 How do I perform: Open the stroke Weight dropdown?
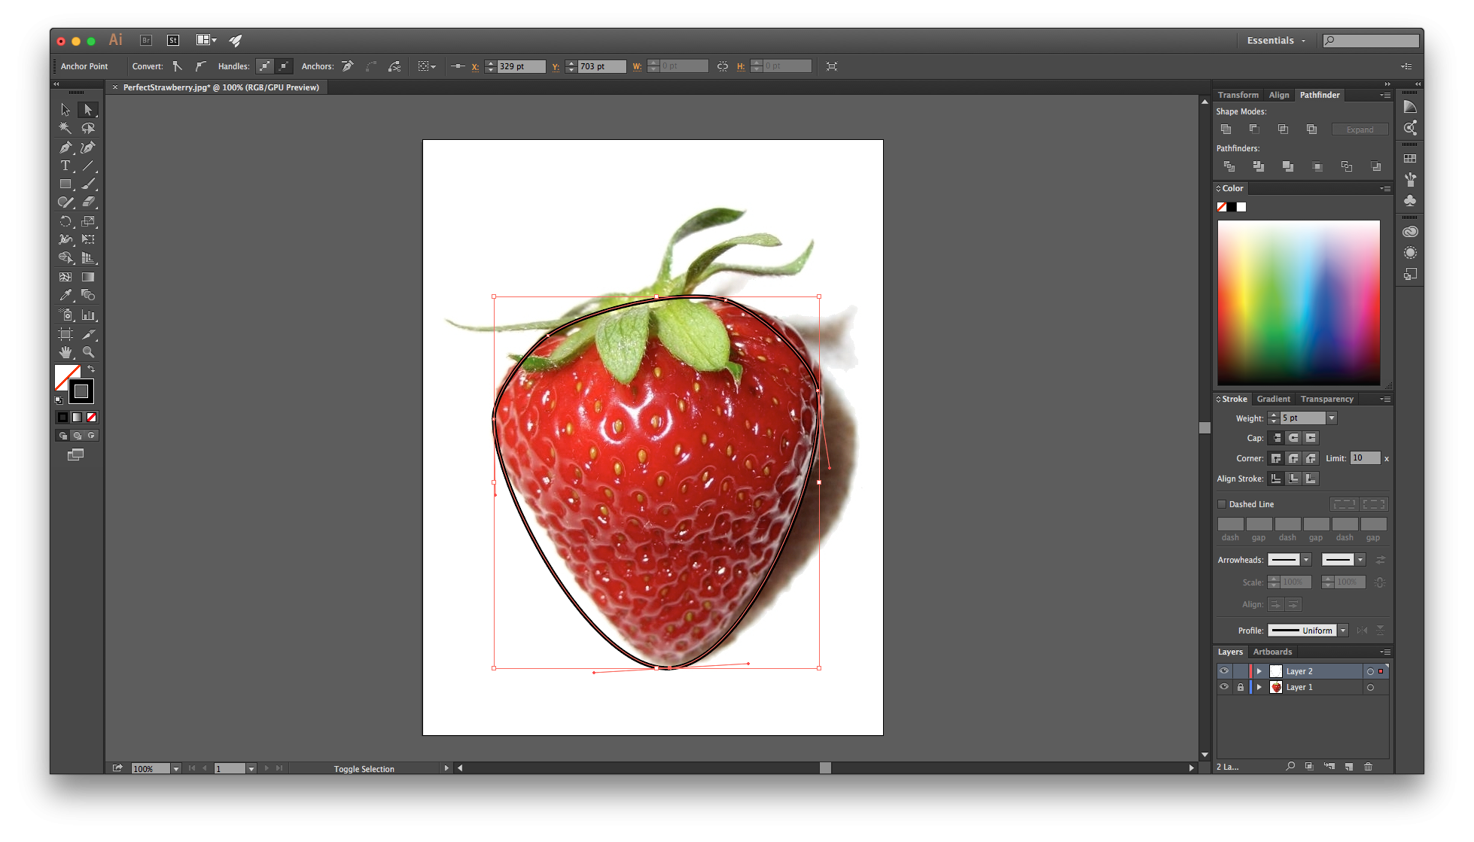pos(1331,418)
